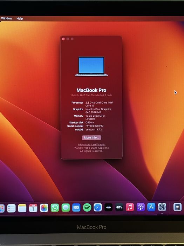Open the MEGA app icon

click(108, 207)
